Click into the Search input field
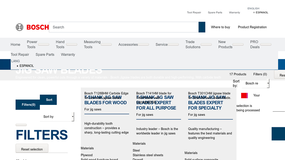 [x=123, y=27]
